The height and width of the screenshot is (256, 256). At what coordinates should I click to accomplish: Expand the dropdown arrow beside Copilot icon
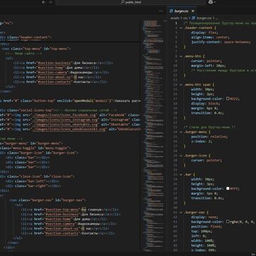coord(215,2)
